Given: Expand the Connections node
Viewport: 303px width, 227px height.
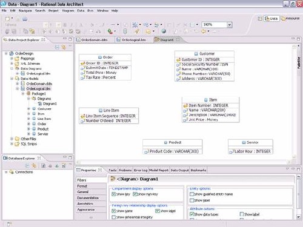Looking at the screenshot, I should tap(6, 172).
